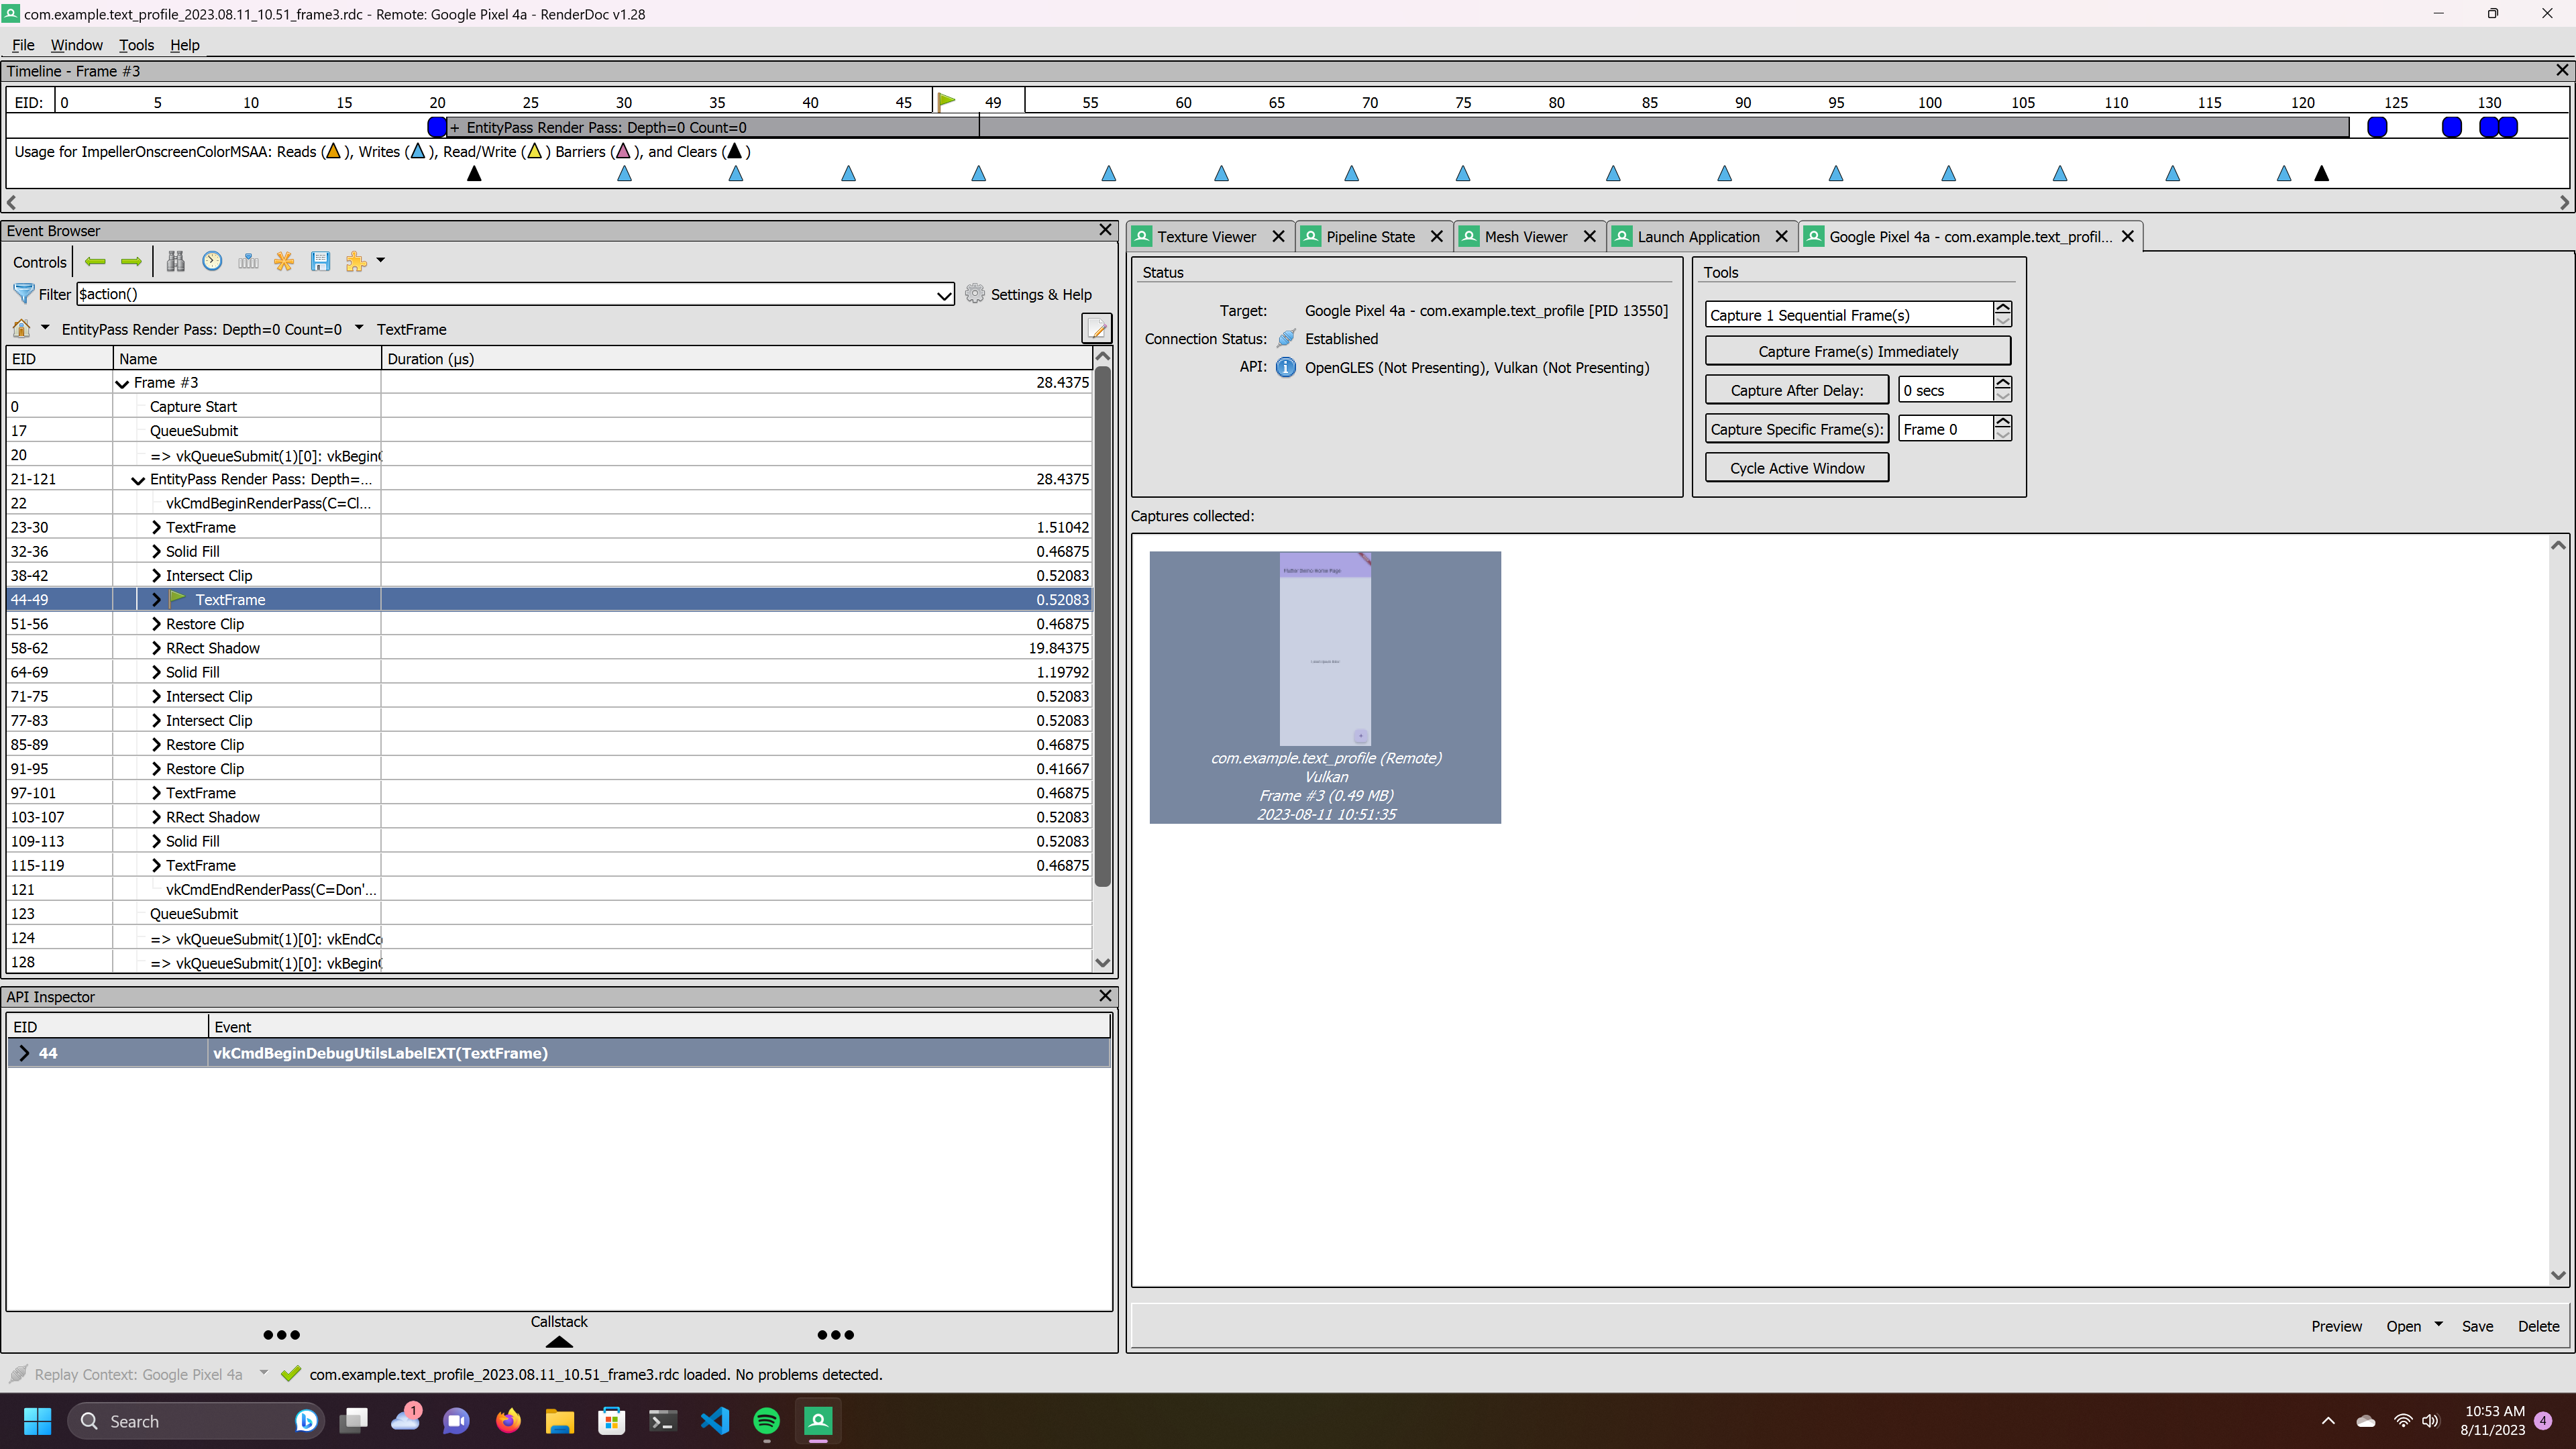Viewport: 2576px width, 1449px height.
Task: Click Capture Frame(s) Immediately button
Action: [1857, 352]
